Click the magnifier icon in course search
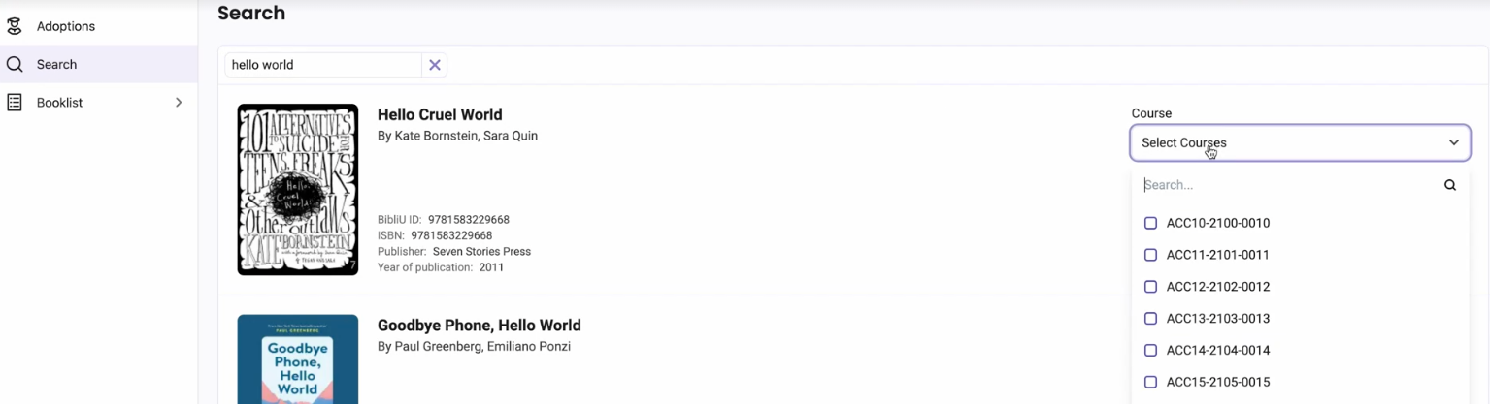The image size is (1490, 404). (x=1450, y=185)
